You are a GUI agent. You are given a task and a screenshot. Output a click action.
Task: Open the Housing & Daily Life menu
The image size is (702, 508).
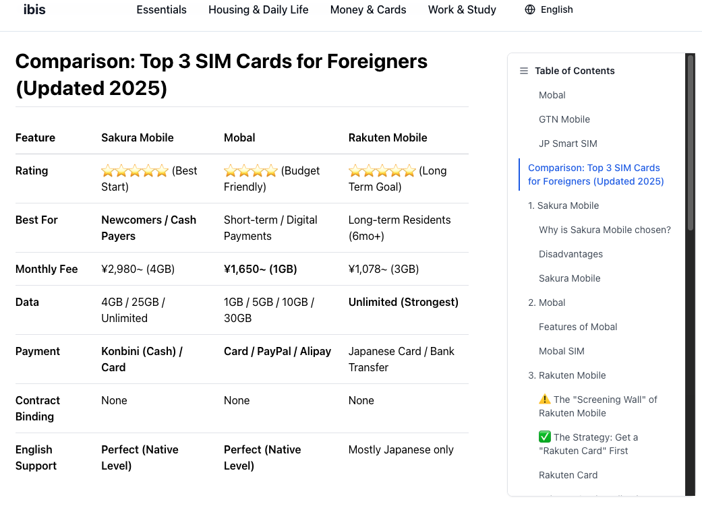tap(258, 9)
